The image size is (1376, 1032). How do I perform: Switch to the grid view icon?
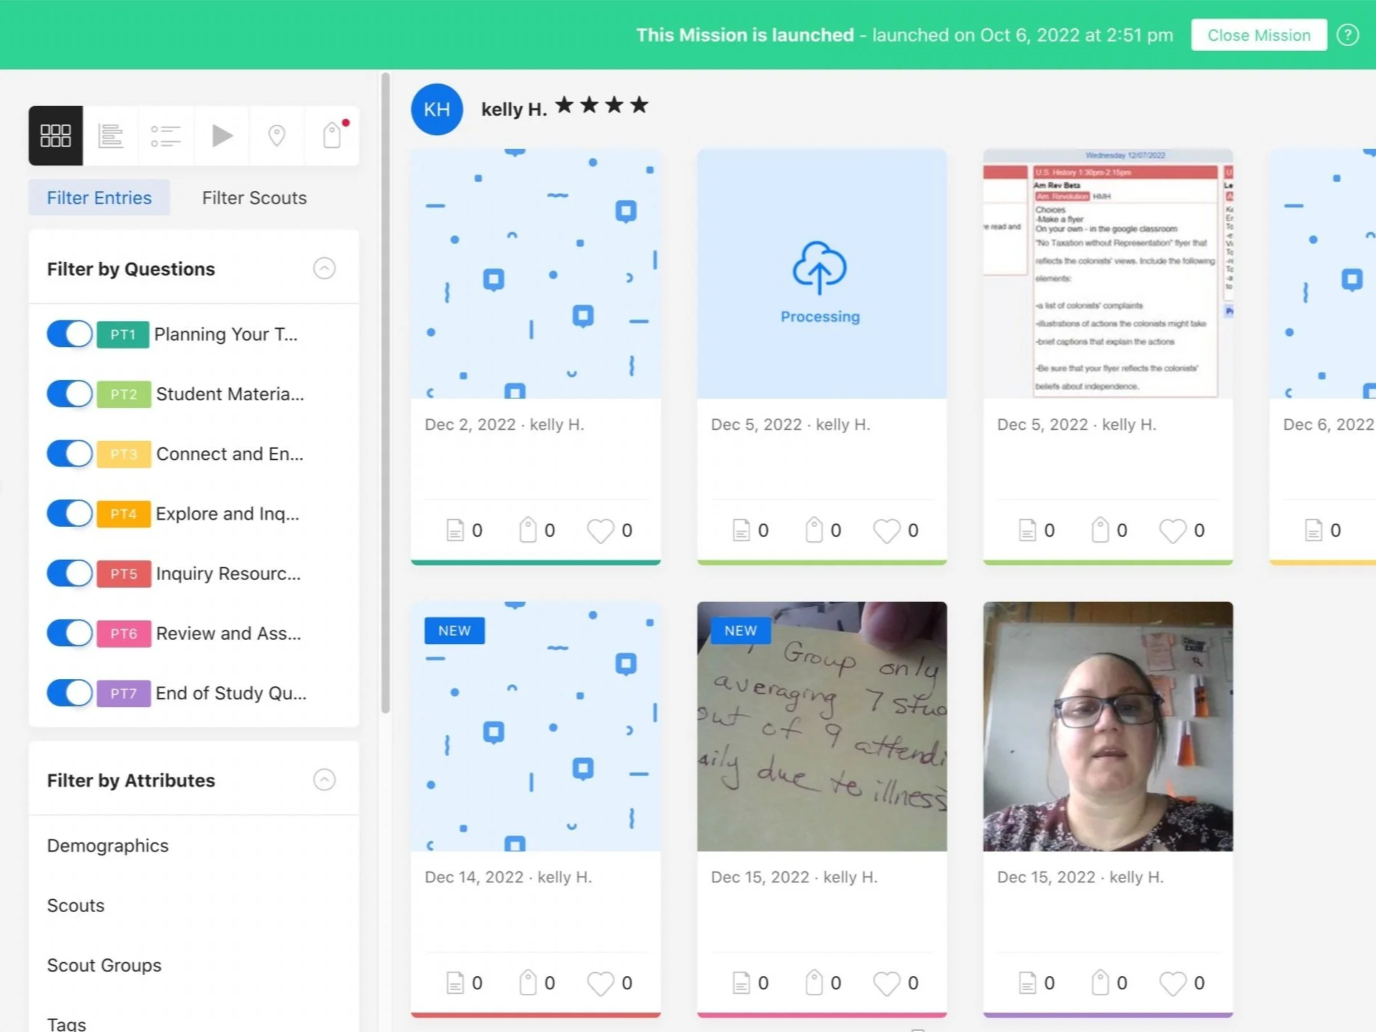click(56, 135)
